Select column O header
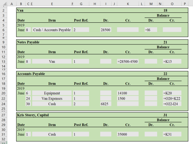Screen dimensions: 193x144 point(172,4)
